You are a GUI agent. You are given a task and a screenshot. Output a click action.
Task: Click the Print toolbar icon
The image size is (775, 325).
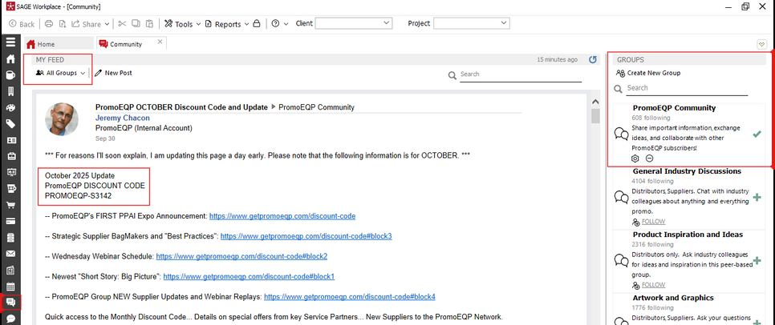[48, 24]
